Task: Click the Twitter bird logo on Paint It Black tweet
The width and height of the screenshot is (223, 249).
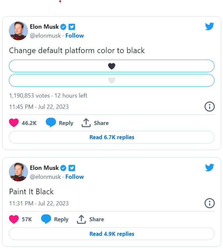Action: coord(209,168)
